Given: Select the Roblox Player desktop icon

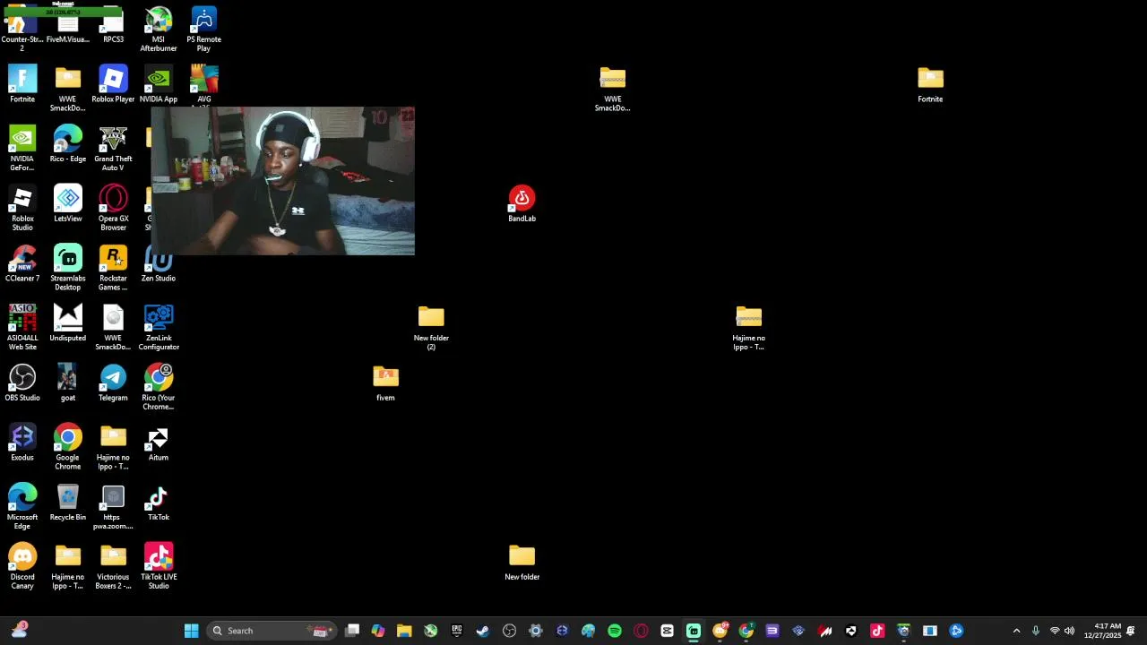Looking at the screenshot, I should pos(113,85).
